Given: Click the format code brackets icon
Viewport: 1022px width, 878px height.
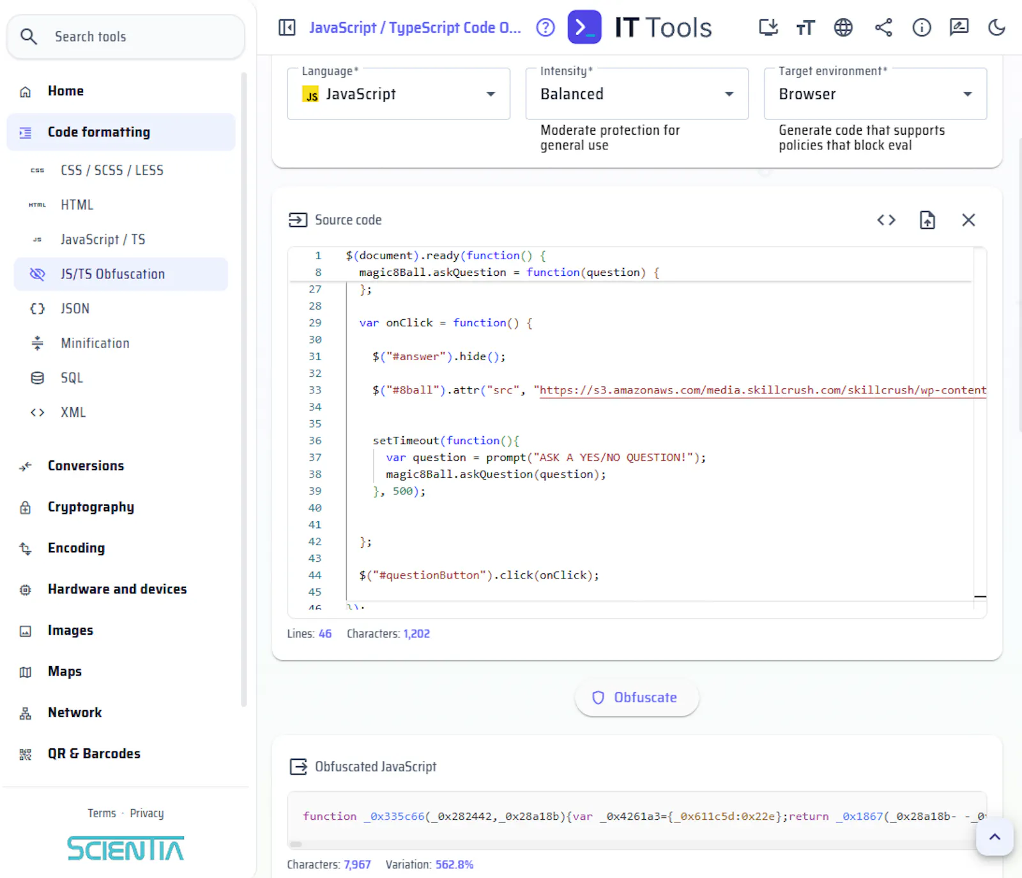Looking at the screenshot, I should (x=886, y=220).
